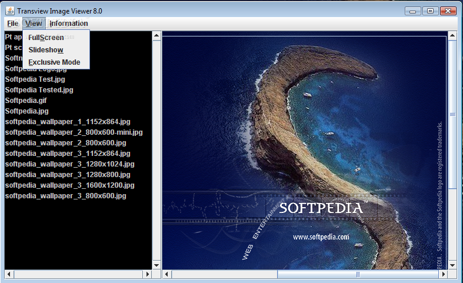463x283 pixels.
Task: Click image pane vertical scrollbar thumb
Action: pyautogui.click(x=452, y=114)
